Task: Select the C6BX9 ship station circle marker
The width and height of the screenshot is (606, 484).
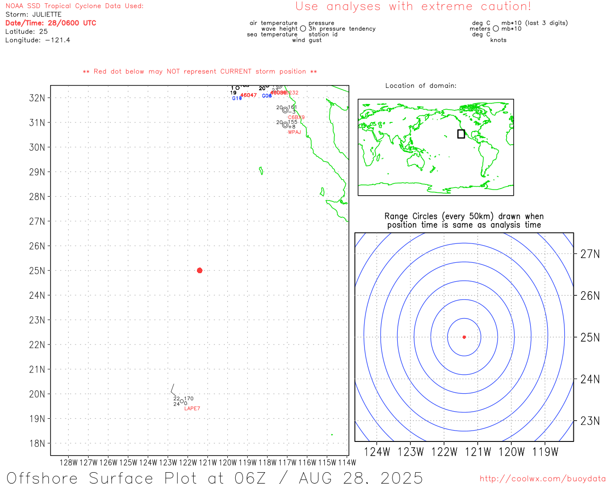Action: tap(285, 110)
